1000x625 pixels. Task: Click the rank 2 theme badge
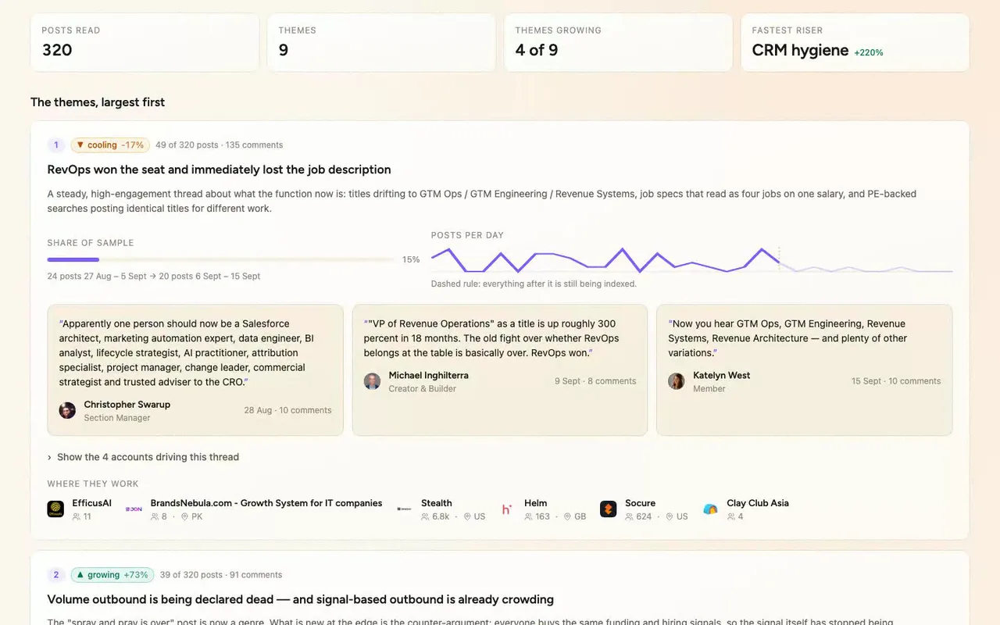coord(56,574)
